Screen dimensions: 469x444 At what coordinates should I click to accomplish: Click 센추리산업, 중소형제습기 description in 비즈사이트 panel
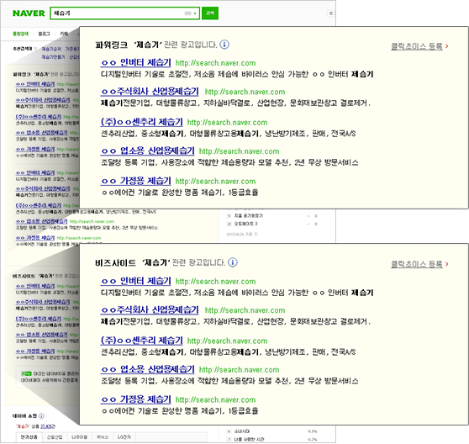229,351
